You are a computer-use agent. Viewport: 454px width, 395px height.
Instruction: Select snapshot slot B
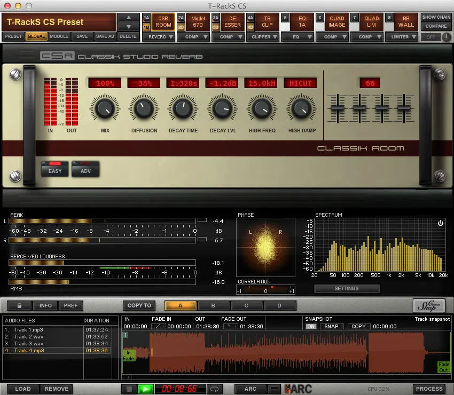tap(213, 306)
